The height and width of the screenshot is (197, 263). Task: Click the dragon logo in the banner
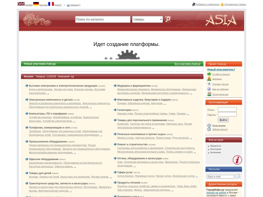coord(37,19)
